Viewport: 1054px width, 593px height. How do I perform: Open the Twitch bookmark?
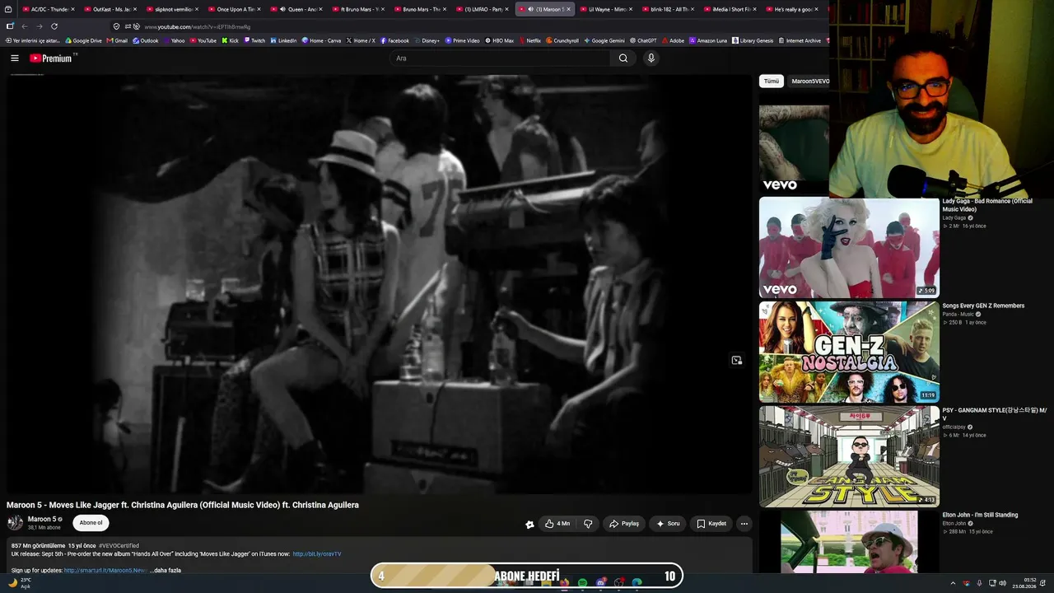(x=254, y=40)
